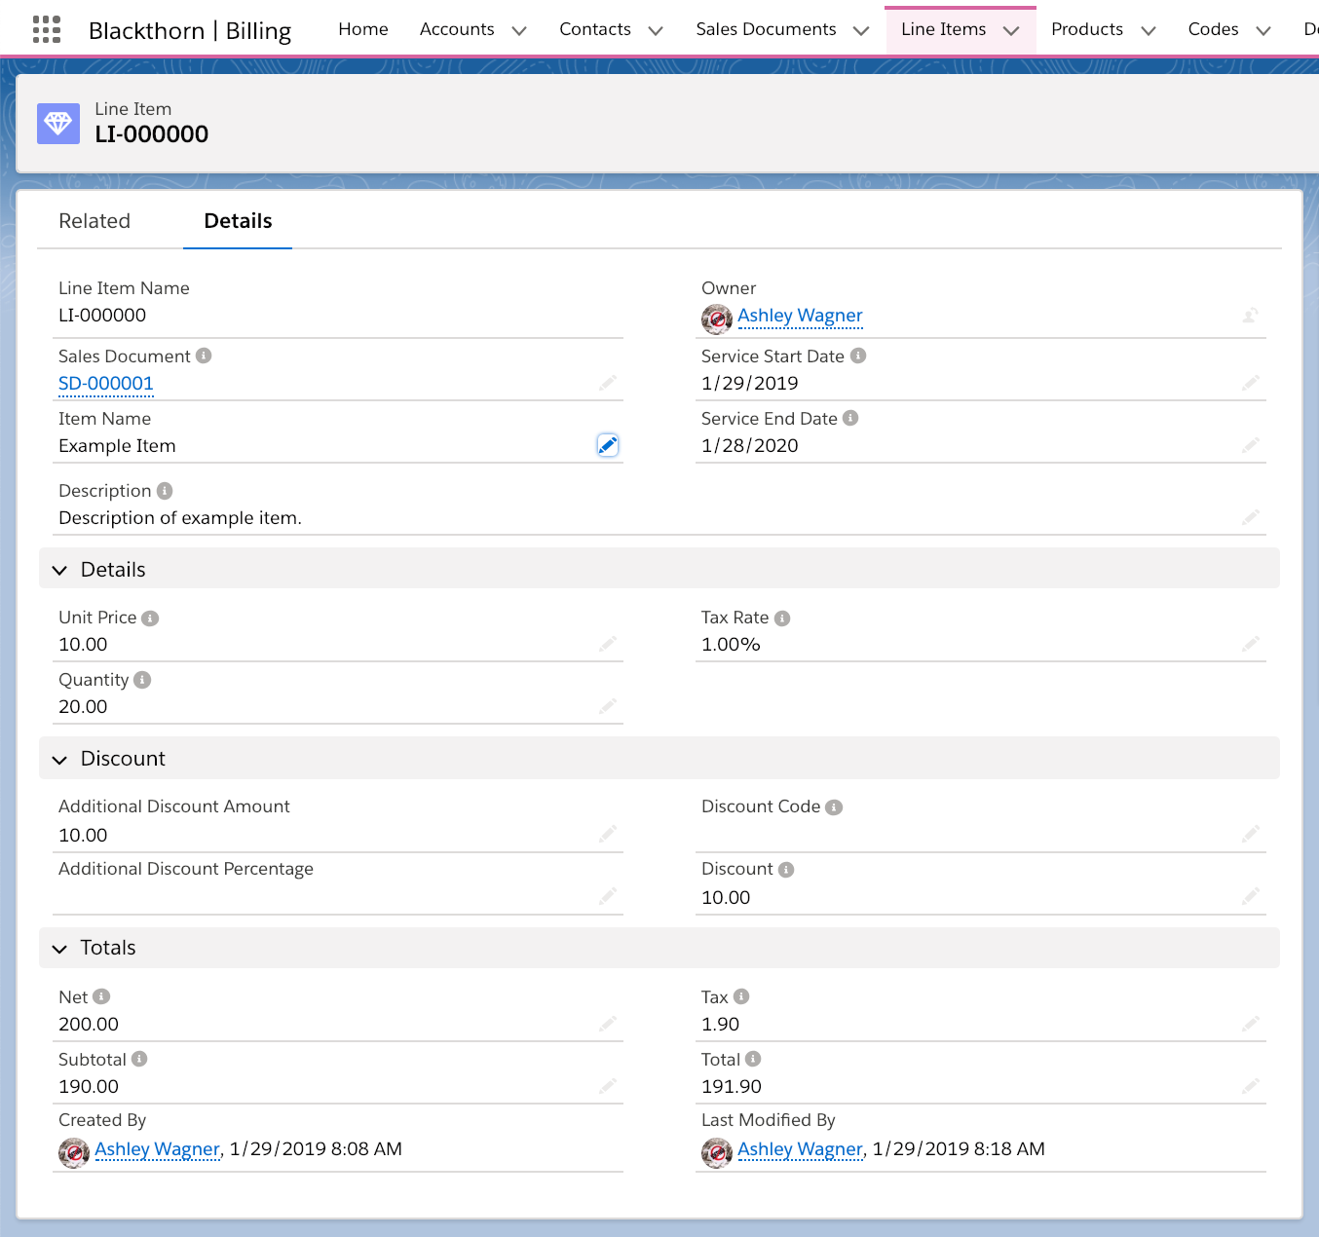The height and width of the screenshot is (1237, 1319).
Task: Edit Discount Code pencil icon
Action: pyautogui.click(x=1251, y=834)
